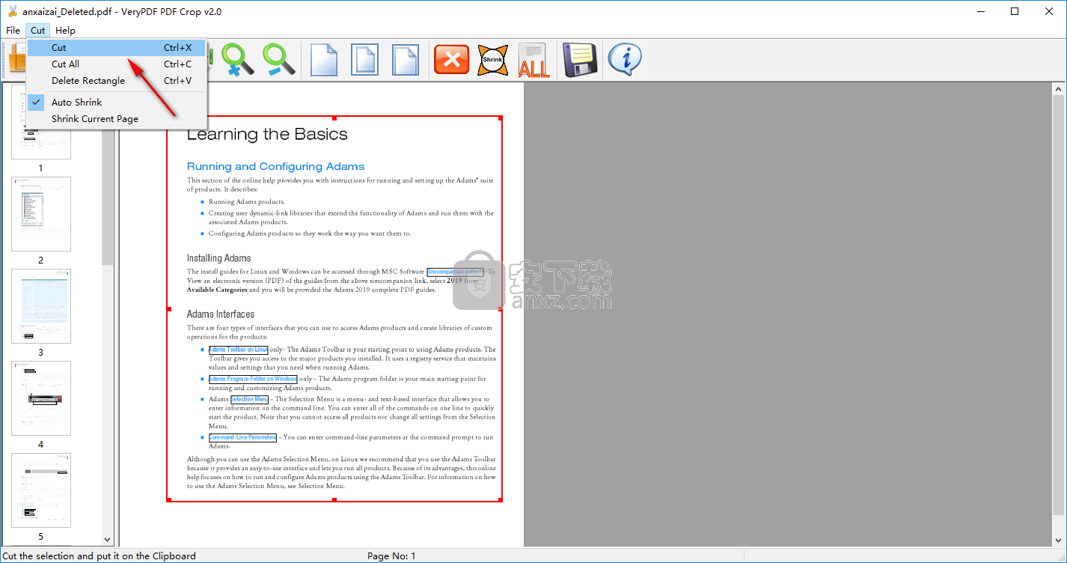The image size is (1067, 563).
Task: Click thumbnail label number 3
Action: click(x=40, y=353)
